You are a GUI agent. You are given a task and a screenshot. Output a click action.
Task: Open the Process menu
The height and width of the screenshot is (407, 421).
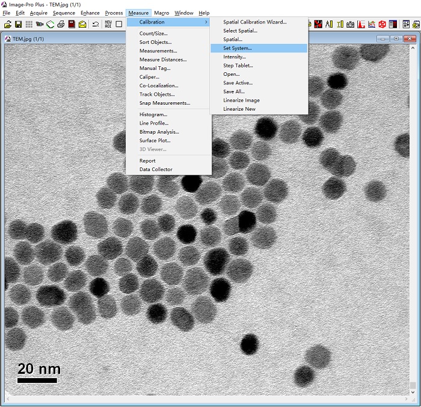(114, 13)
